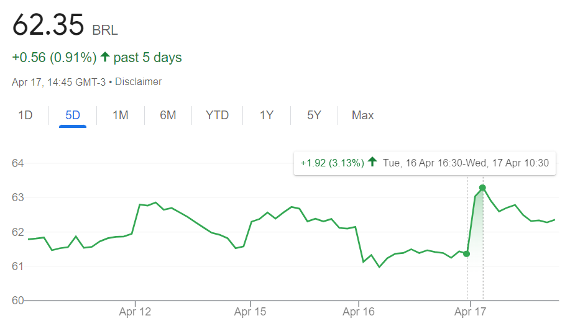Click the Apr 17, 14:45 GMT-3 timestamp
Viewport: 570px width, 326px height.
58,82
